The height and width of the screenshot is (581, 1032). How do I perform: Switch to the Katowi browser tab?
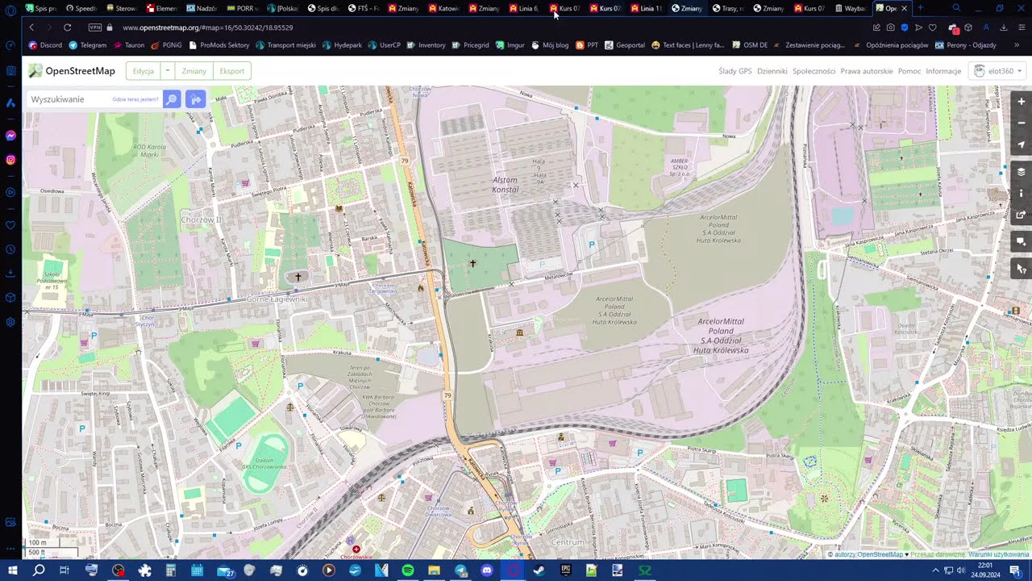click(444, 8)
